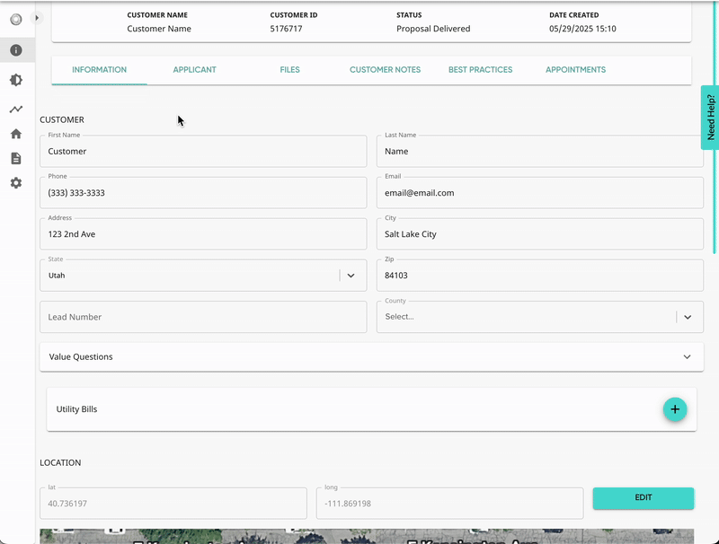Click the Email input field
This screenshot has height=544, width=719.
click(539, 193)
